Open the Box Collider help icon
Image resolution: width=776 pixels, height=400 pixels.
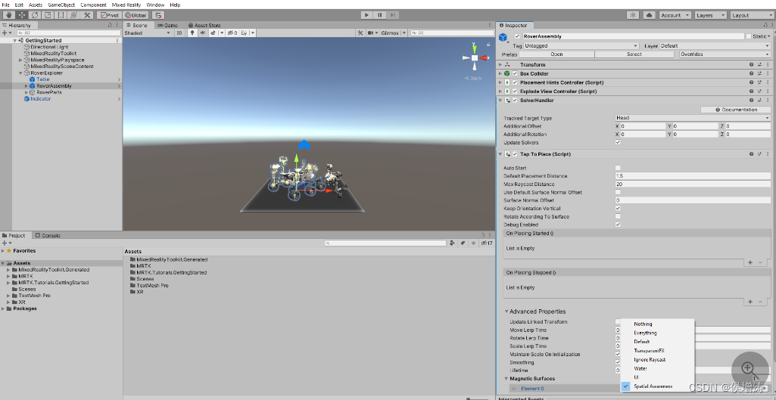[x=751, y=73]
